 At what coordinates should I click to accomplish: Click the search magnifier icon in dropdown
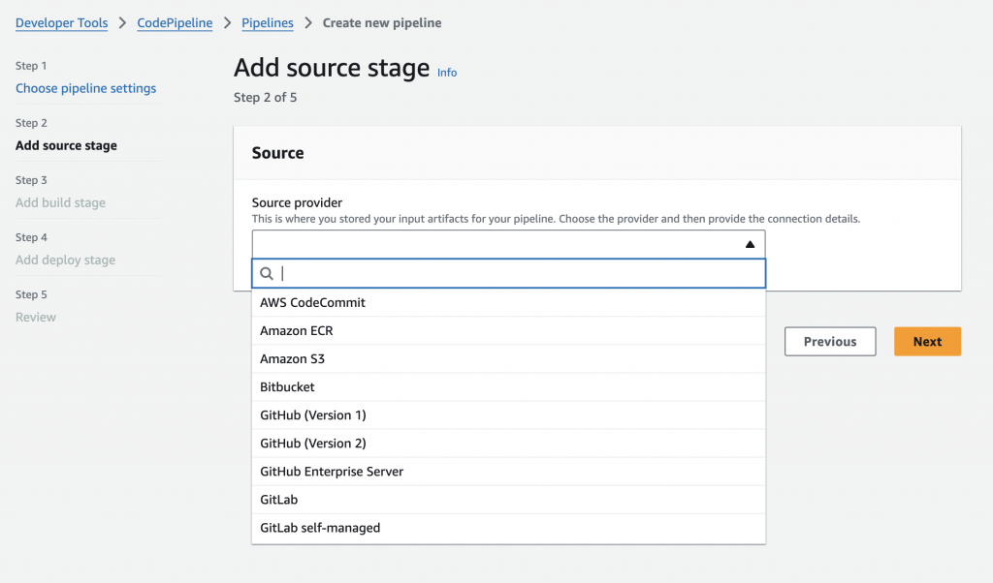tap(267, 274)
